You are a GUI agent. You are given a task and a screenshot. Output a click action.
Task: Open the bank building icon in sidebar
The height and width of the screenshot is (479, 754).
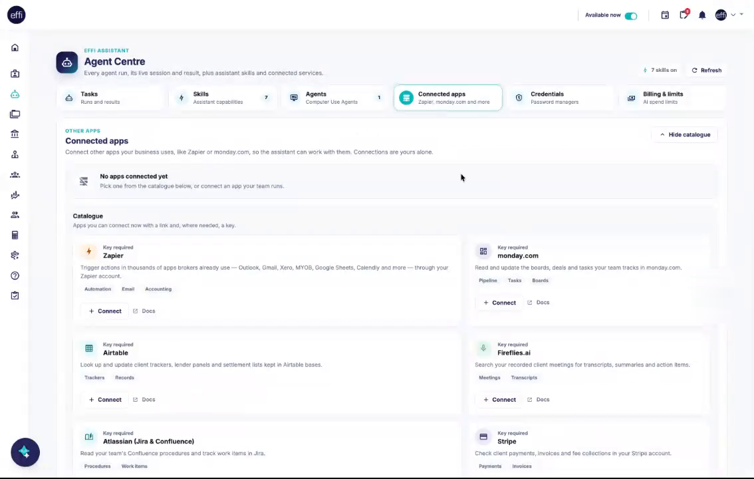(15, 134)
